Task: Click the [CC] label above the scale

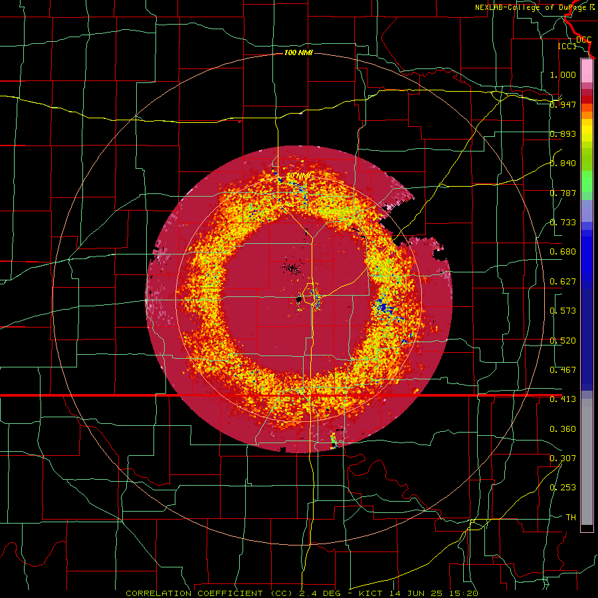Action: point(567,46)
